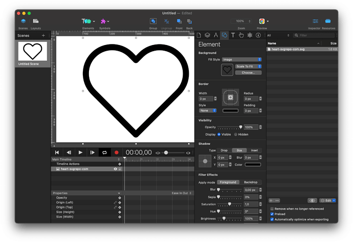Screen dimensions: 353x243
Task: Add a resource with plus button
Action: coord(271,201)
